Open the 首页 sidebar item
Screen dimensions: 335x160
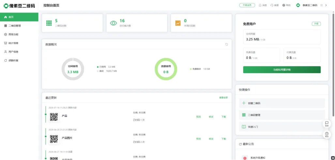point(19,17)
